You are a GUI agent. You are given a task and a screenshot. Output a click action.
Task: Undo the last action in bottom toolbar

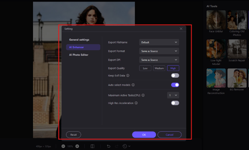(108, 146)
